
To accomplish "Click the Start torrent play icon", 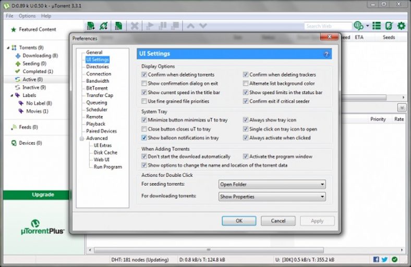I will [150, 26].
